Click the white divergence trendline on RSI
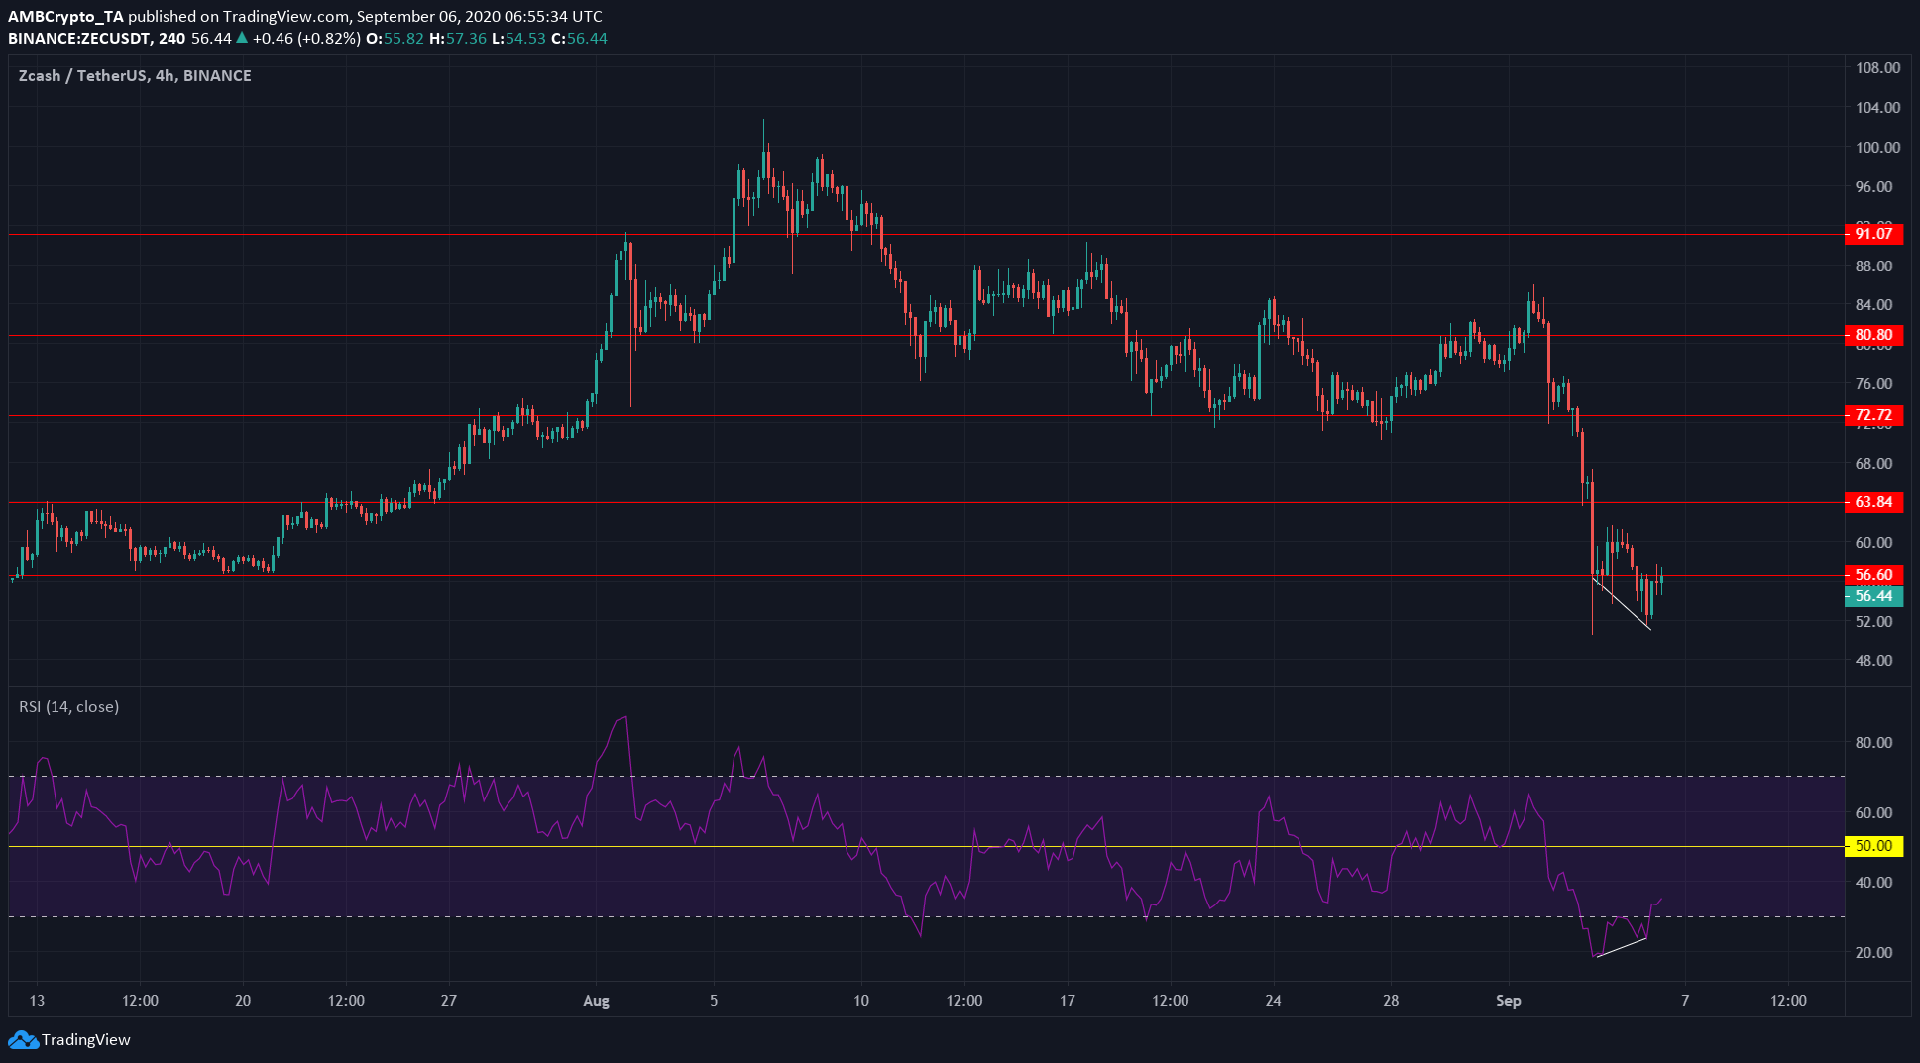The width and height of the screenshot is (1920, 1063). pyautogui.click(x=1622, y=947)
